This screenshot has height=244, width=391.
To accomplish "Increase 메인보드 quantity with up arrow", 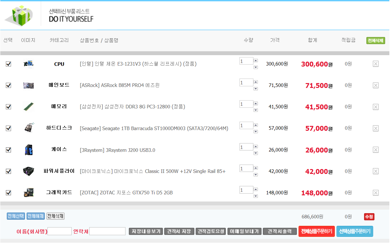I will (256, 82).
